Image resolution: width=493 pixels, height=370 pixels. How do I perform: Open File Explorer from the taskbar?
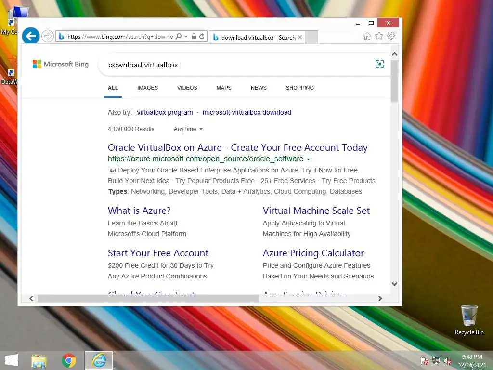(x=39, y=360)
